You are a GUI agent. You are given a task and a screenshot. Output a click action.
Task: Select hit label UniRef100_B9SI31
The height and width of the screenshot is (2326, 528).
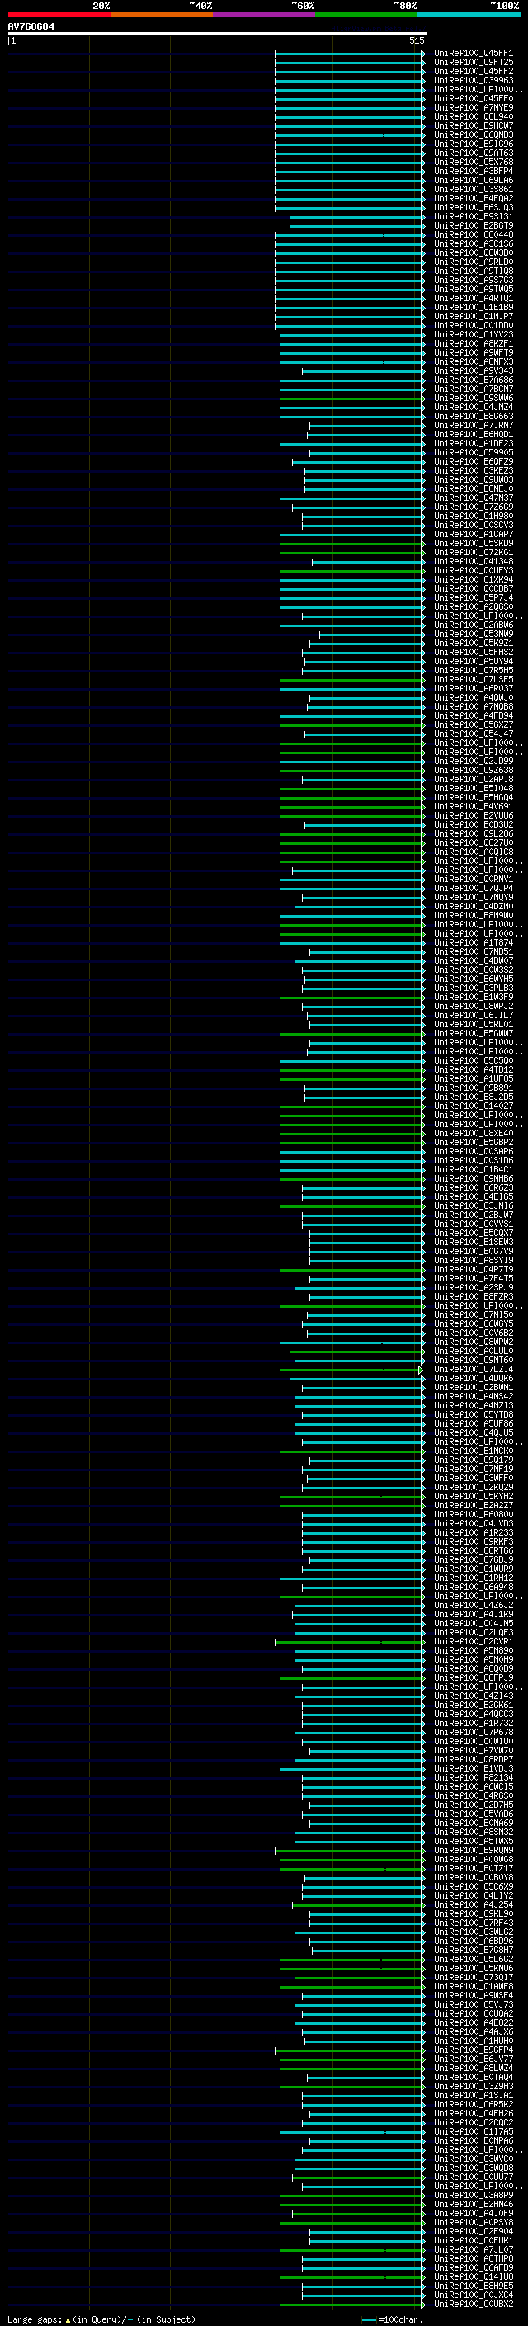473,217
